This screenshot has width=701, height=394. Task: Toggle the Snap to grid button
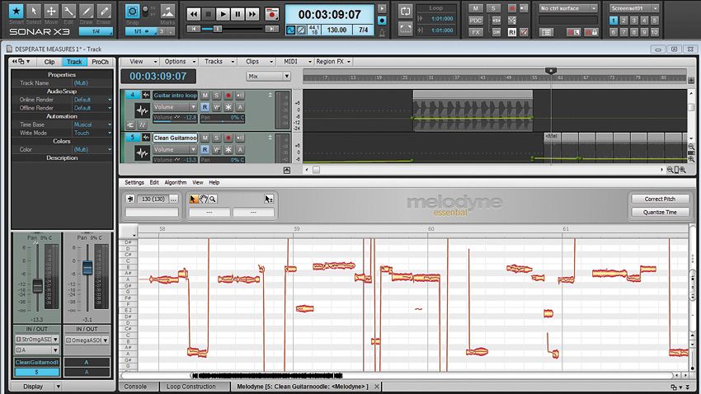[x=132, y=12]
